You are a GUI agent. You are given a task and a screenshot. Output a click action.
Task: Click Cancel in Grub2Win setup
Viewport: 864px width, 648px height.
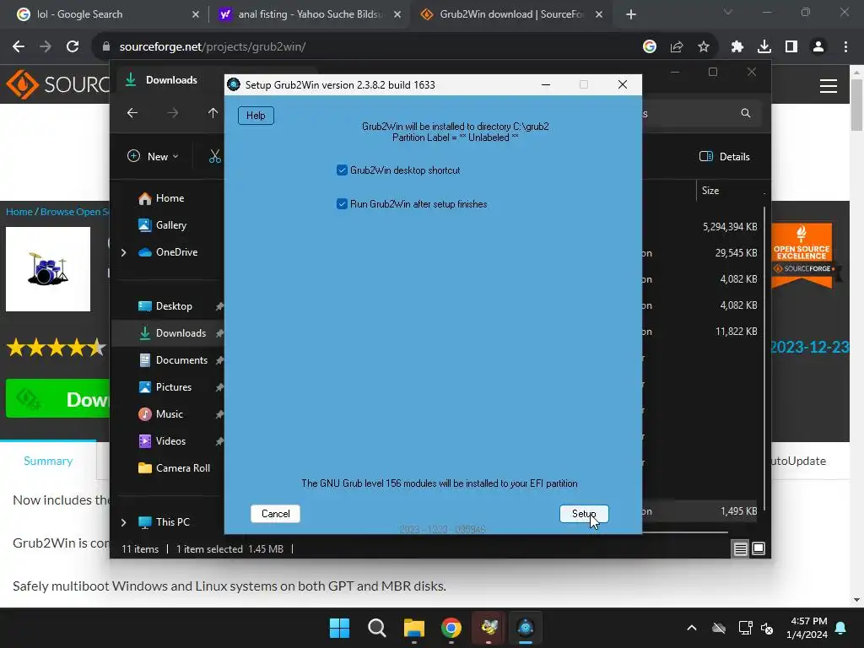276,514
